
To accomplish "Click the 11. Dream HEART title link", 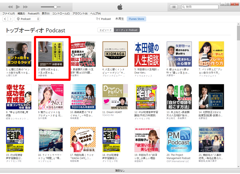I will click(112, 112).
